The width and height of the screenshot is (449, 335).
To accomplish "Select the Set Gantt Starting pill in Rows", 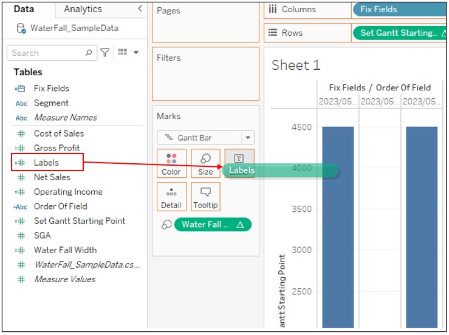I will (399, 33).
